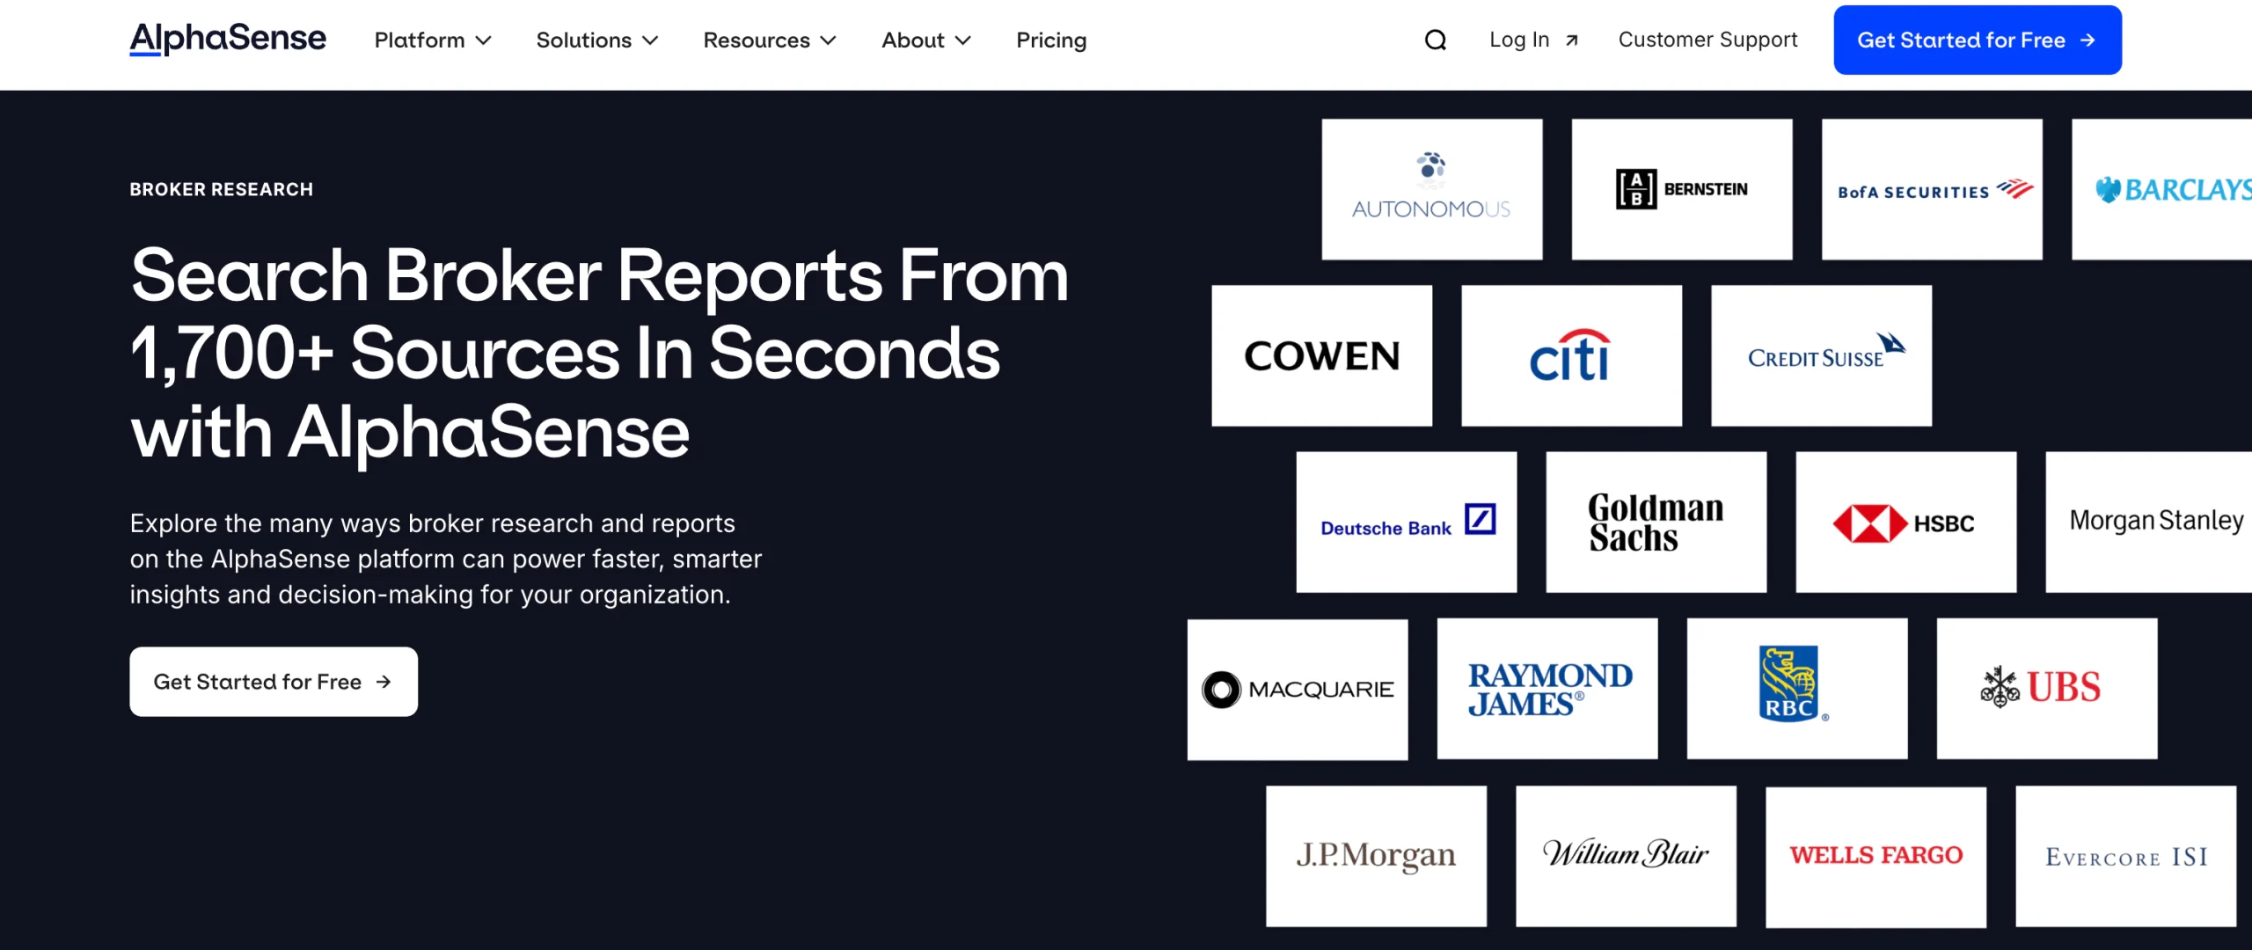Expand the Resources dropdown menu

click(770, 40)
